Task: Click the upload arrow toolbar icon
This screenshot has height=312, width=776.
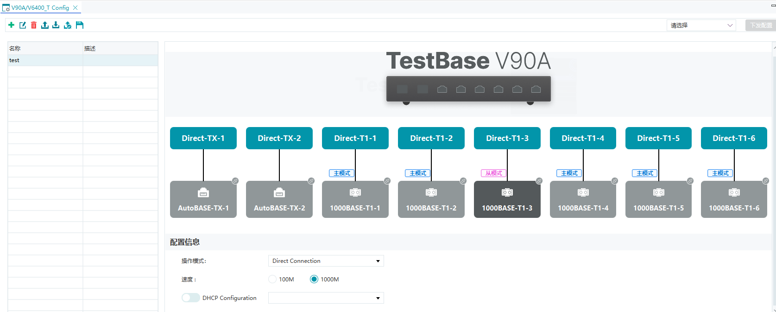Action: coord(45,25)
